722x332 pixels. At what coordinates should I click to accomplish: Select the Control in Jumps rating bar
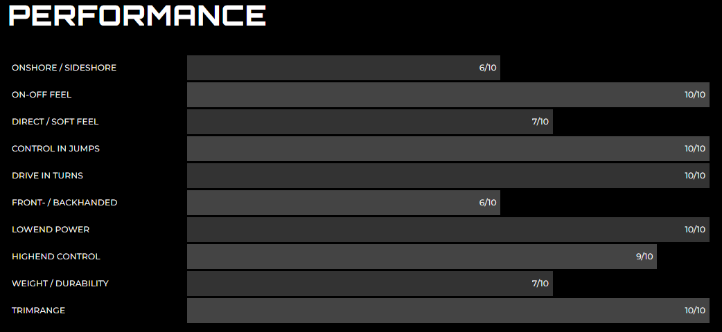[x=448, y=149]
